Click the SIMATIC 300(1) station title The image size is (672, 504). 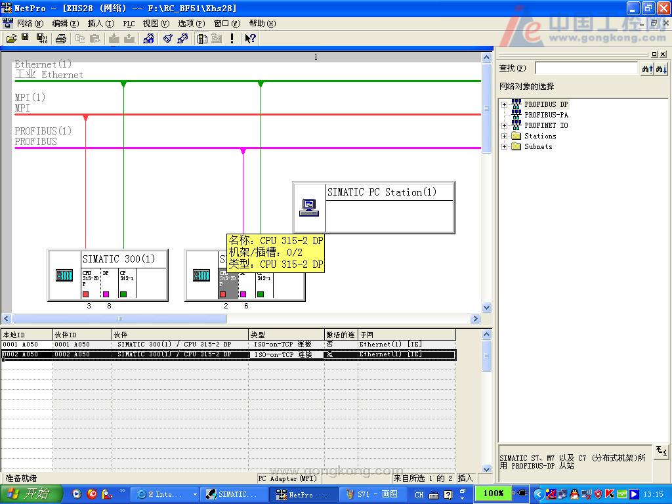pyautogui.click(x=119, y=259)
